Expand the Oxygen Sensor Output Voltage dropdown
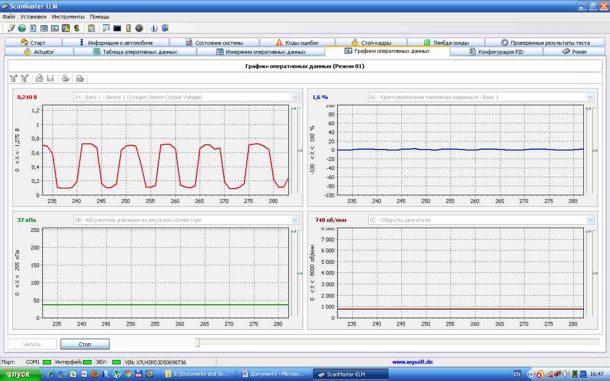 pos(295,97)
